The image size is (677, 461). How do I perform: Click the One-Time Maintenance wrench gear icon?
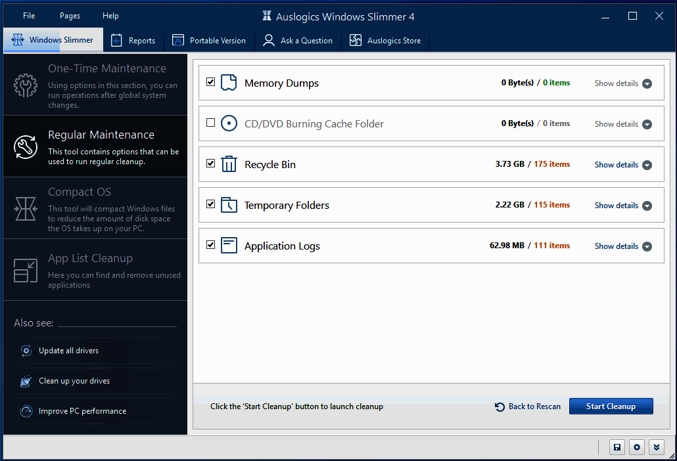pos(26,85)
